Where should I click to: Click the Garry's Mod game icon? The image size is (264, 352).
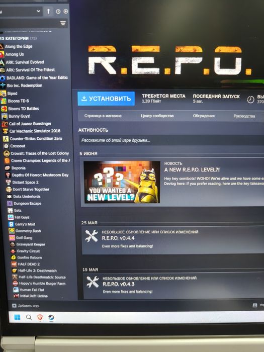coord(11,224)
